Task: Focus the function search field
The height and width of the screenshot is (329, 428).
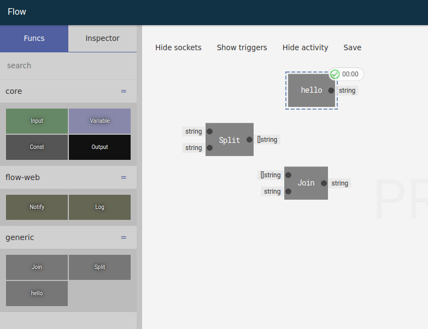Action: [x=68, y=65]
